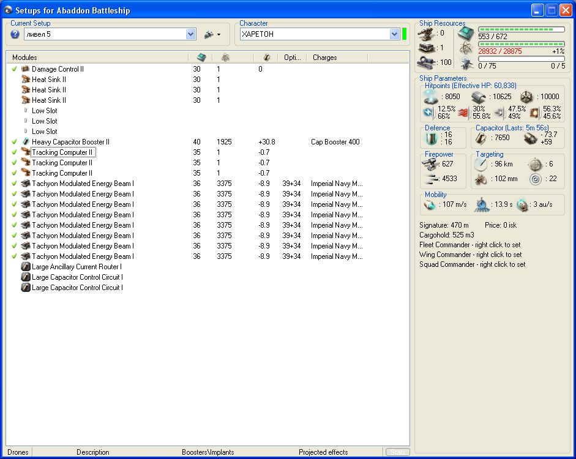Click the armor hitpoints icon (10625)
576x459 pixels.
(x=478, y=97)
